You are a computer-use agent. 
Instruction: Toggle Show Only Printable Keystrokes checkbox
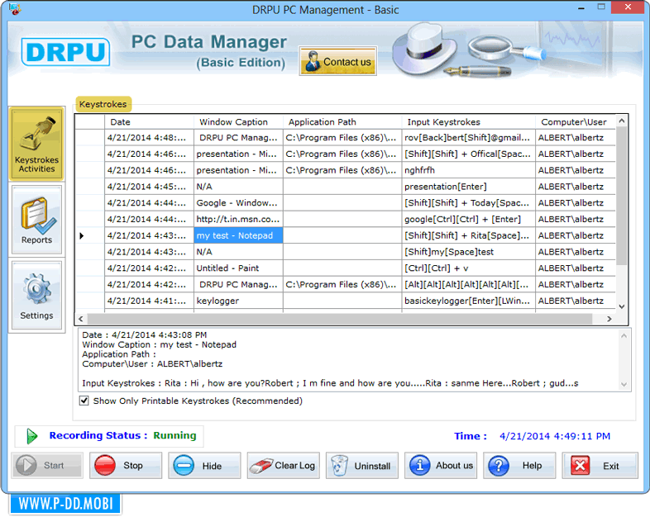84,401
